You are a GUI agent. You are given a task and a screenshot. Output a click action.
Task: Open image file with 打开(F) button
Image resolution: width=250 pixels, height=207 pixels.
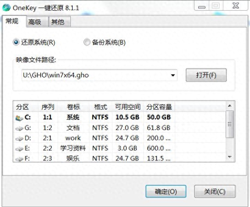click(206, 75)
